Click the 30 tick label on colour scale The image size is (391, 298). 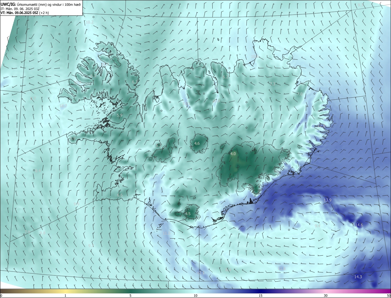coord(326,296)
